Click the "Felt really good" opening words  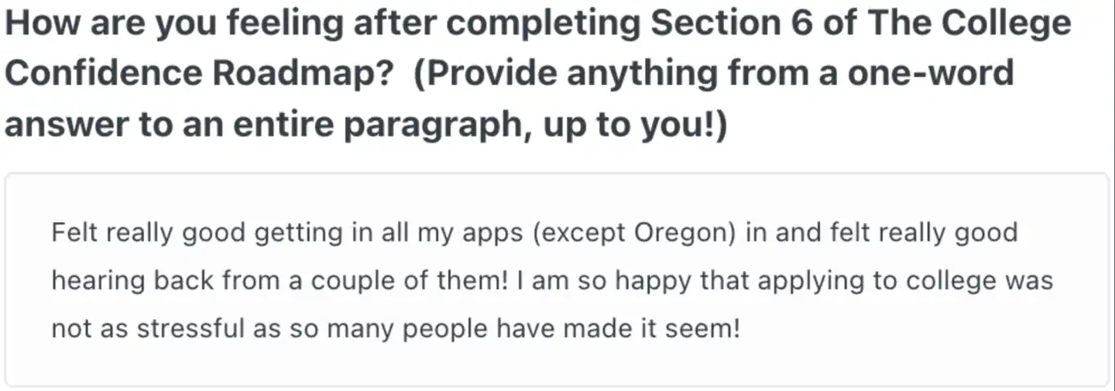click(130, 233)
